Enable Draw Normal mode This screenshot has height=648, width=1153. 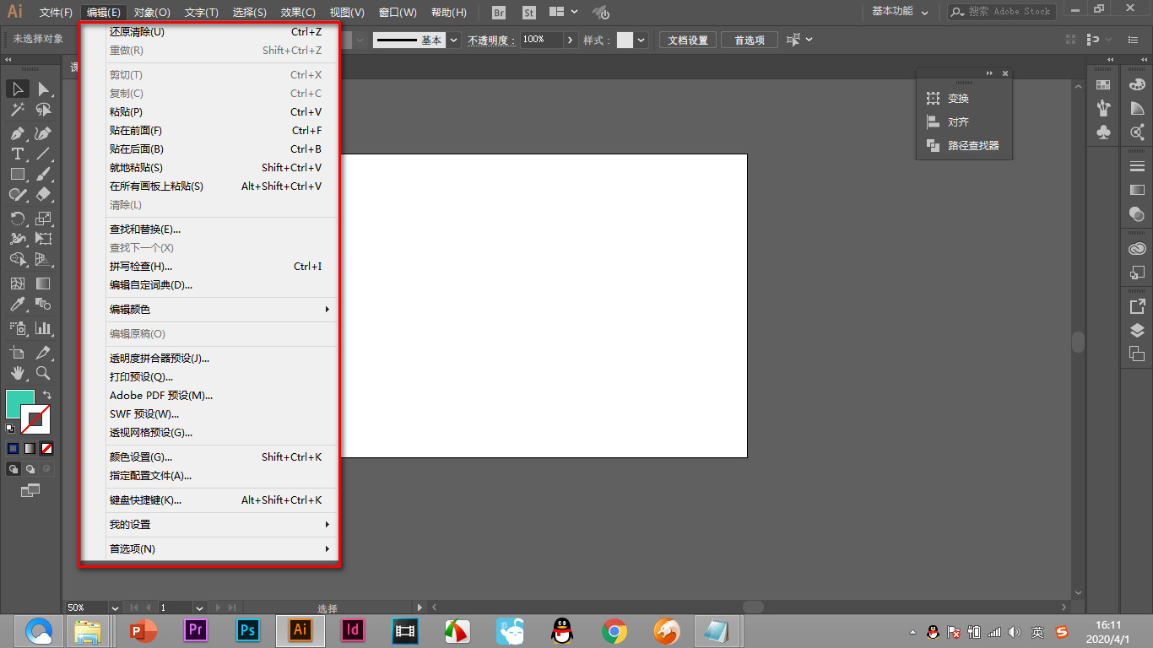coord(14,468)
